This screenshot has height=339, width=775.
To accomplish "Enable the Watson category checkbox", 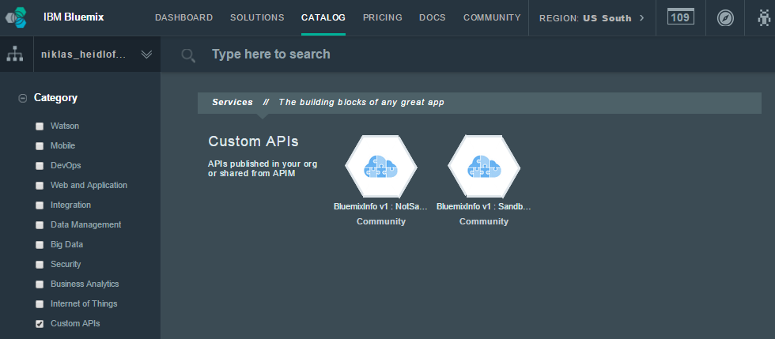I will pos(40,126).
